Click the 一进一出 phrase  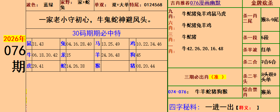[x=219, y=107]
